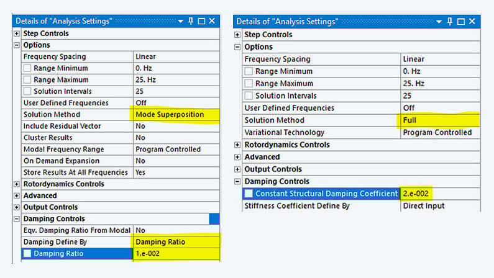Expand Rotordynamics Controls in right panel
This screenshot has height=278, width=494.
click(238, 145)
